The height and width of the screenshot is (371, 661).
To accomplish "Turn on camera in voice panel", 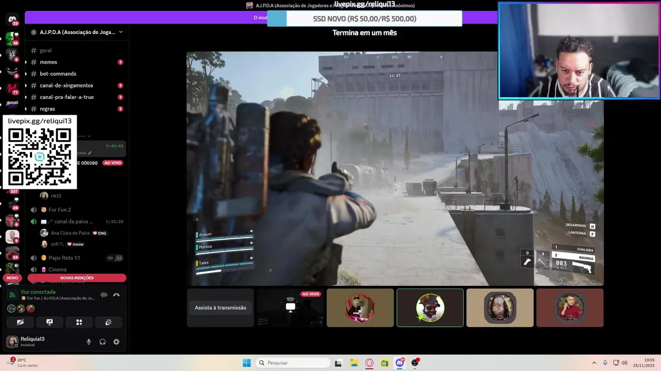I will [20, 322].
